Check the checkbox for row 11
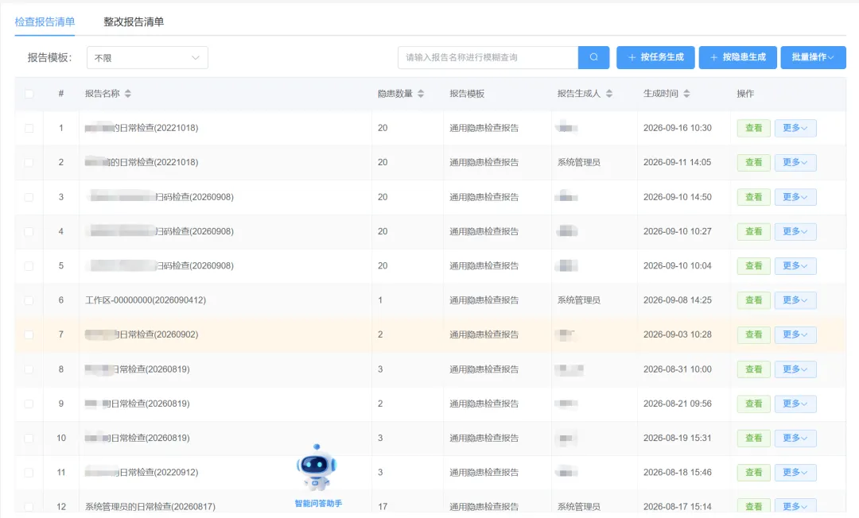Screen dimensions: 859x518 (x=29, y=473)
